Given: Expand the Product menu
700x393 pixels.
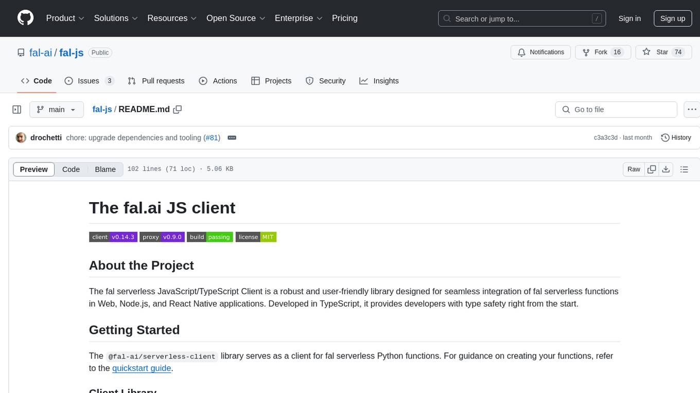Looking at the screenshot, I should pos(65,18).
